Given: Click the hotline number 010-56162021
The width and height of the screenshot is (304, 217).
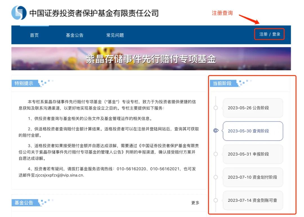Looking at the screenshot, I should click(x=165, y=169).
